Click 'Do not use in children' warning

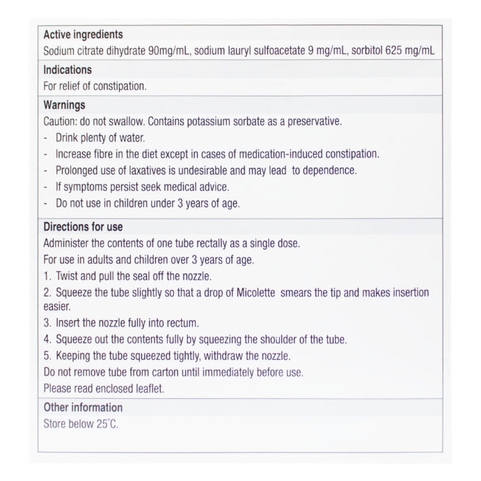148,204
